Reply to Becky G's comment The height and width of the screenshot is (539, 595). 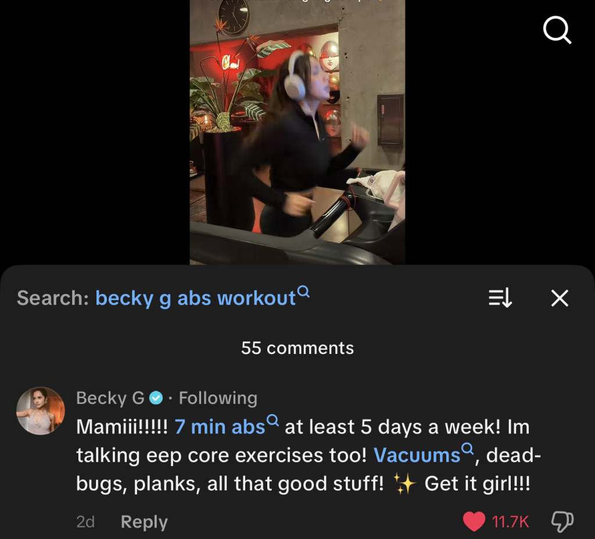pos(144,522)
